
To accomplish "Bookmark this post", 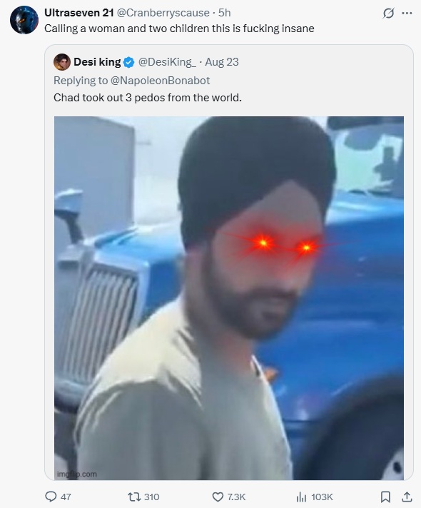I will coord(385,497).
